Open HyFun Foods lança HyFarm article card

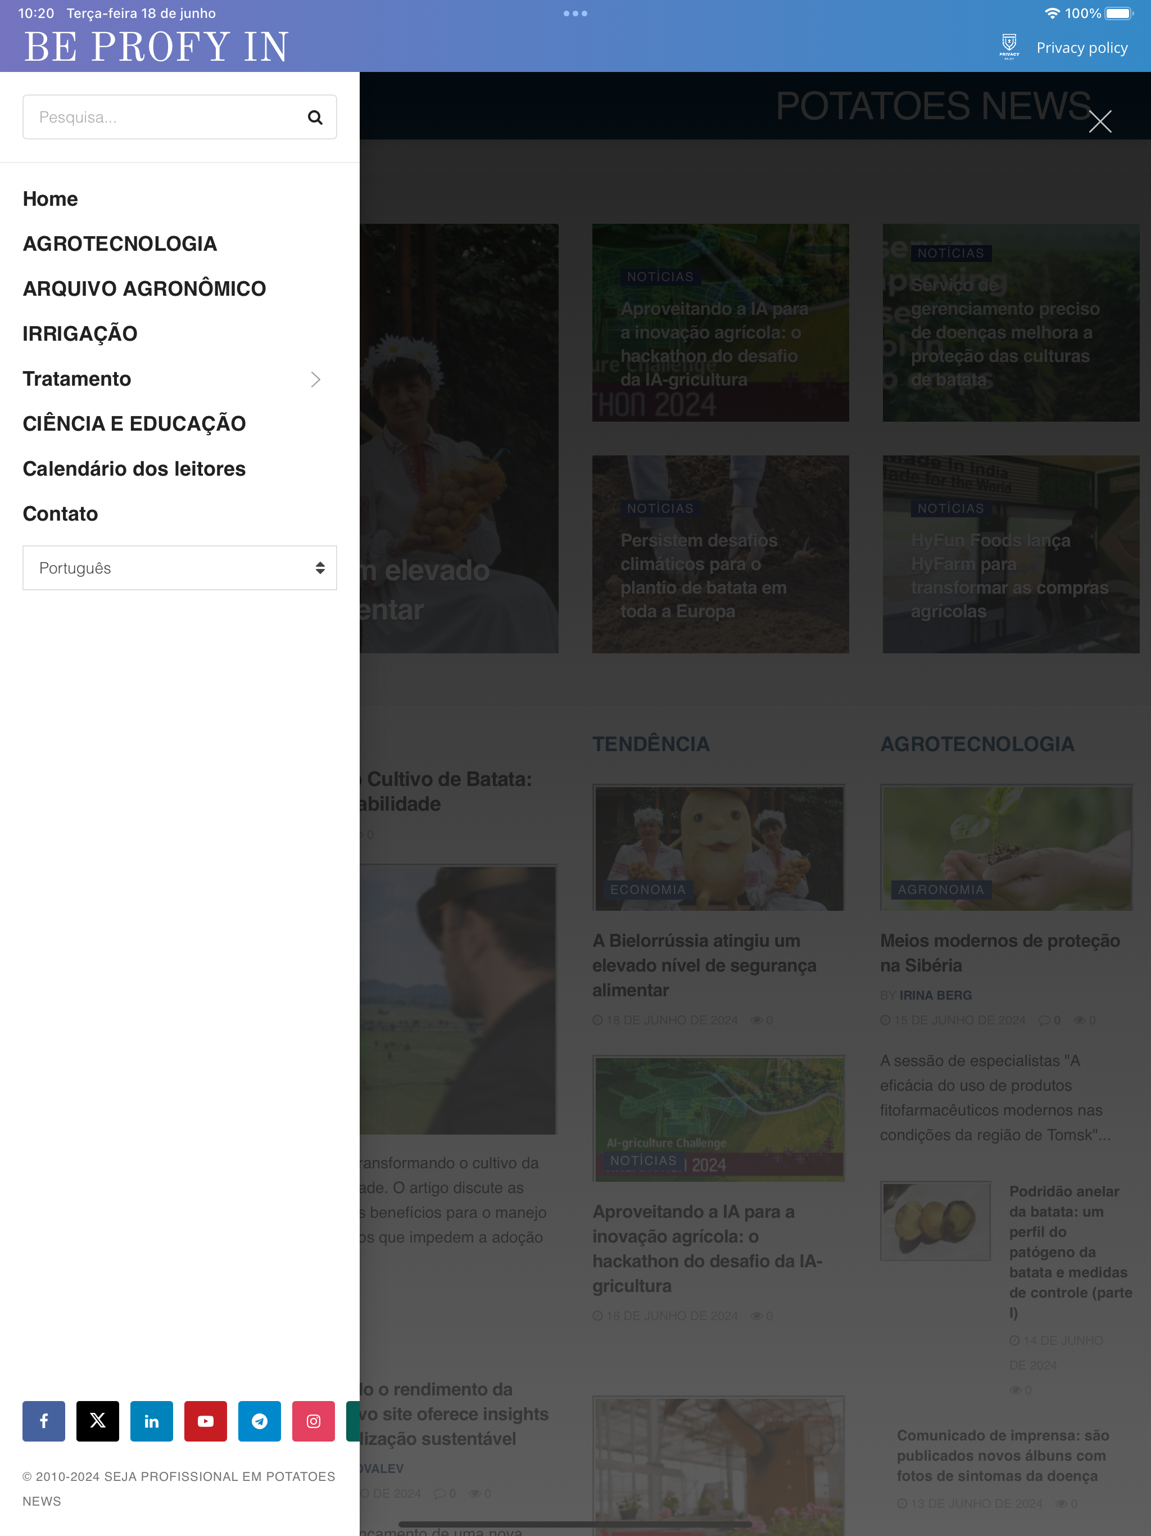[1010, 554]
